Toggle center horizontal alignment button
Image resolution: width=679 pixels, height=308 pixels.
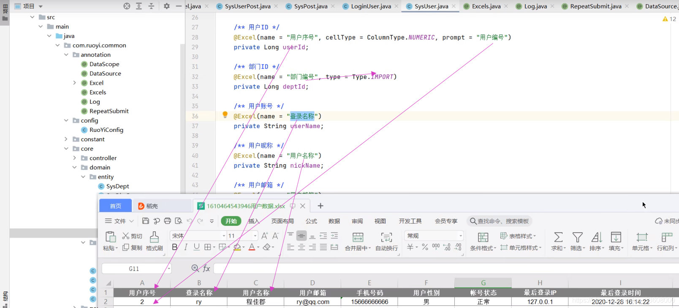click(301, 247)
